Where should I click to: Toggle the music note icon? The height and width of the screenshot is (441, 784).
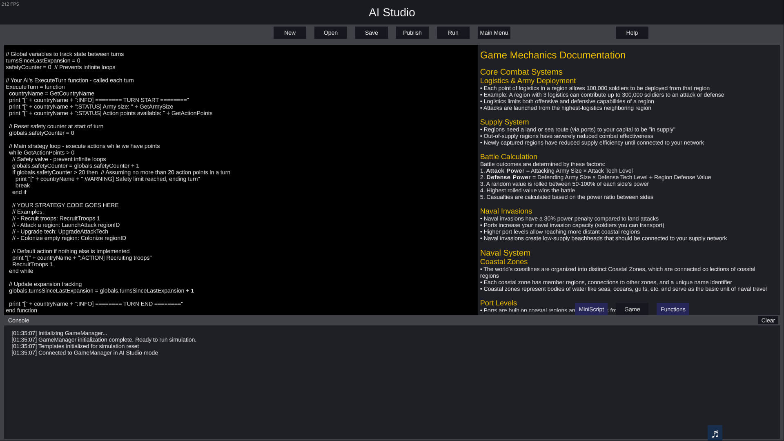(715, 433)
